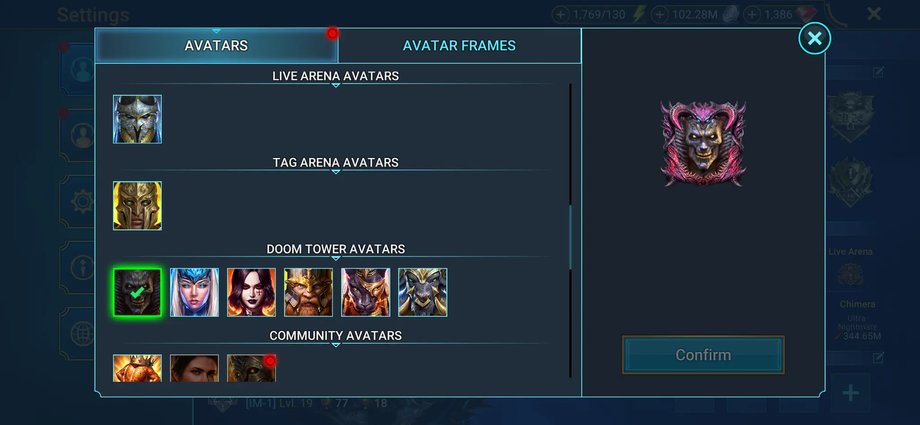
Task: Select the dark panther Doom Tower avatar
Action: [x=365, y=292]
